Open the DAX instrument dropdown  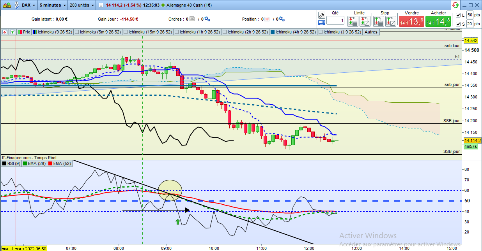pyautogui.click(x=28, y=5)
